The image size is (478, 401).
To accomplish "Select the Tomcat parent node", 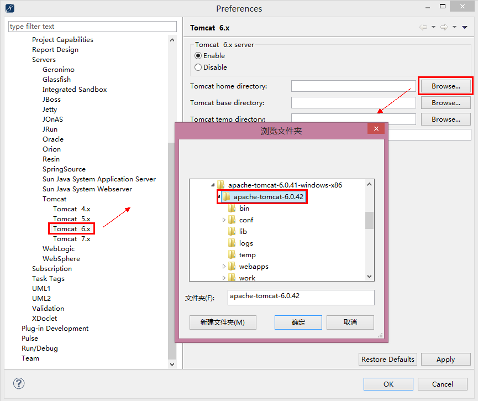I will pos(54,199).
